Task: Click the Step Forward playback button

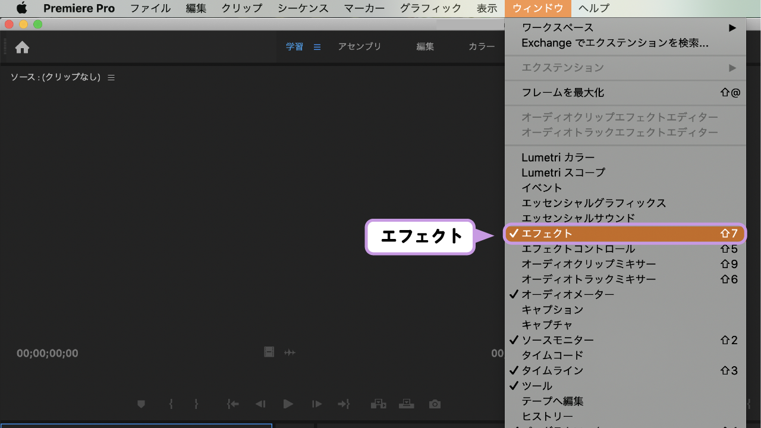Action: coord(316,404)
